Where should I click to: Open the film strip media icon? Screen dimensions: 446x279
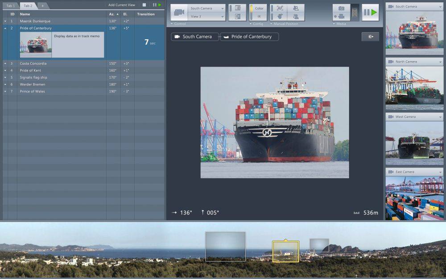tap(355, 12)
